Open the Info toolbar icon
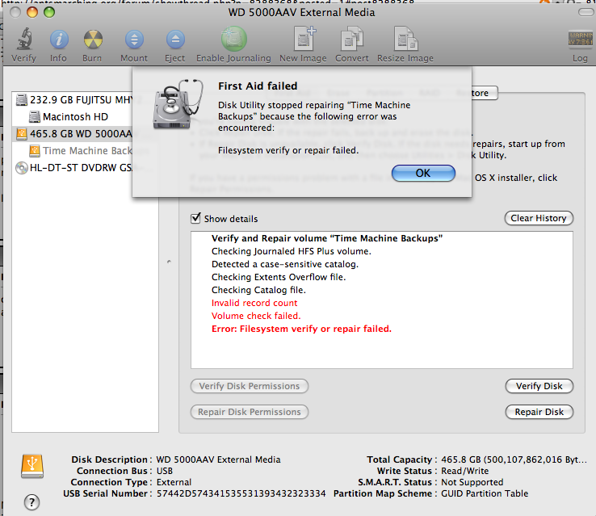 pos(59,39)
